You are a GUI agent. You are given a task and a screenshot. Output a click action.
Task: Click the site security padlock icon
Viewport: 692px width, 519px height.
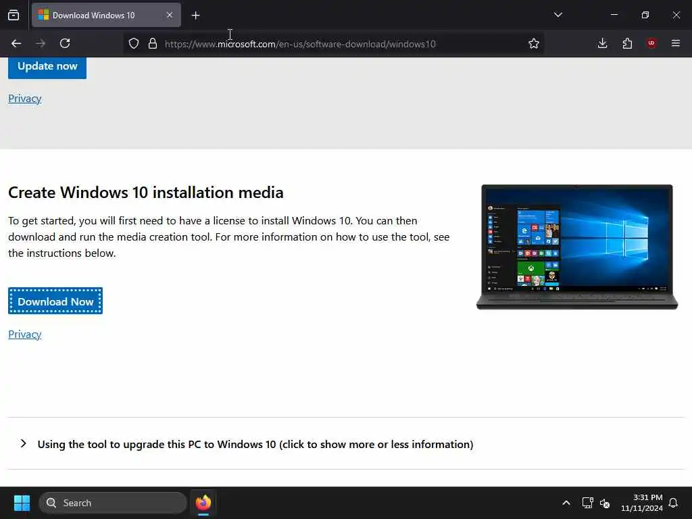pos(153,43)
